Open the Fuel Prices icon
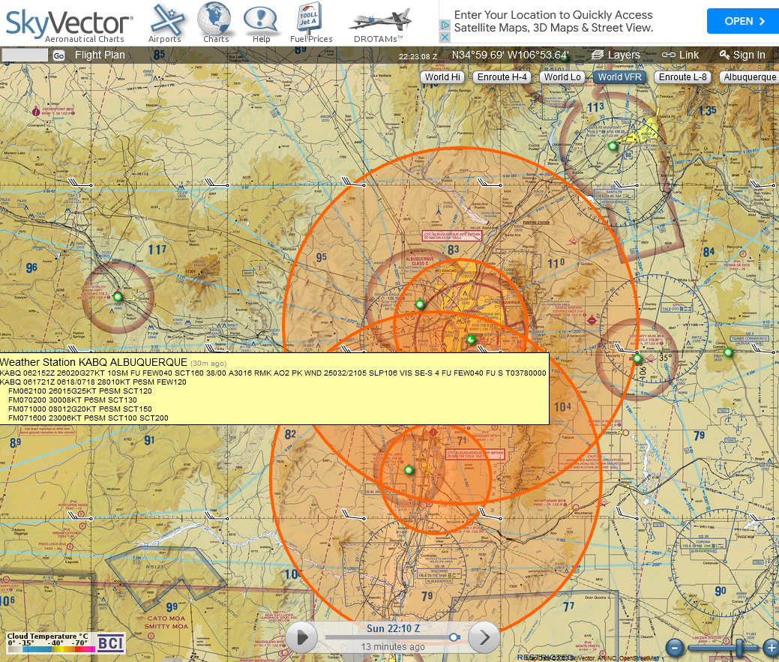 (x=310, y=22)
